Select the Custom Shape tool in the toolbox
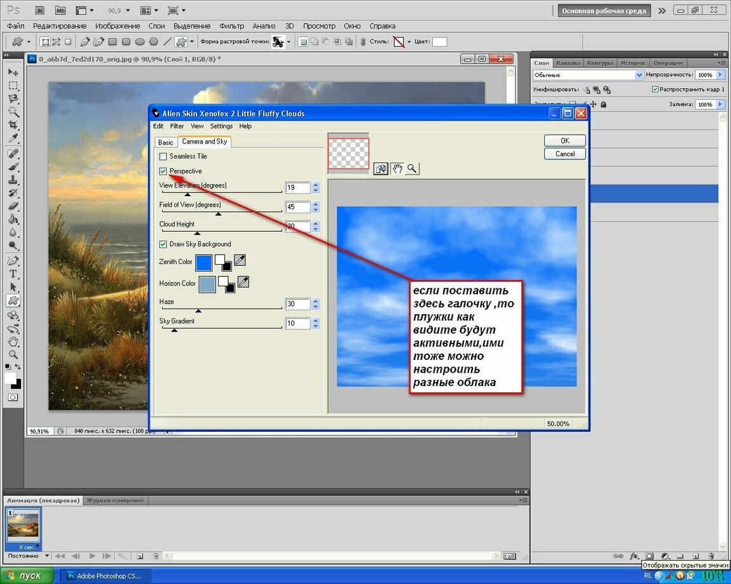This screenshot has height=584, width=731. pos(13,300)
